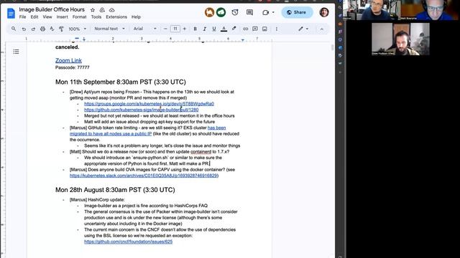460x258 pixels.
Task: Click the move document folder icon
Action: tap(102, 10)
